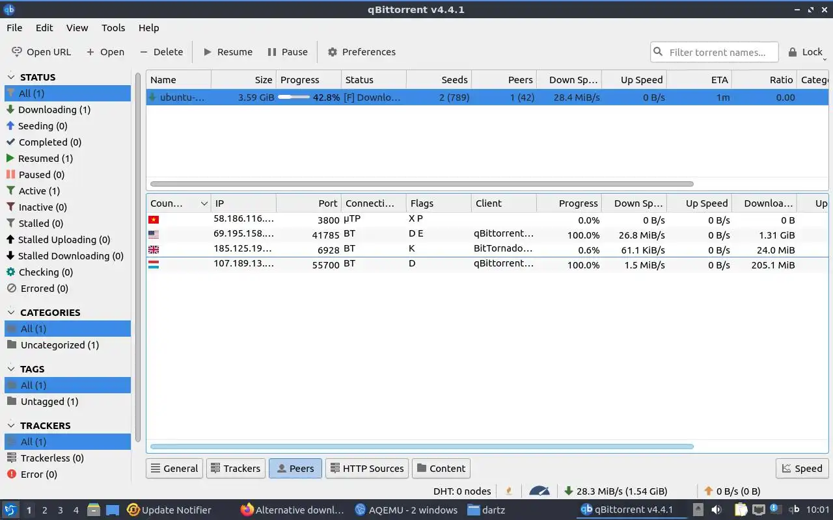Sort peers by Flags column
The image size is (833, 520).
pyautogui.click(x=439, y=203)
